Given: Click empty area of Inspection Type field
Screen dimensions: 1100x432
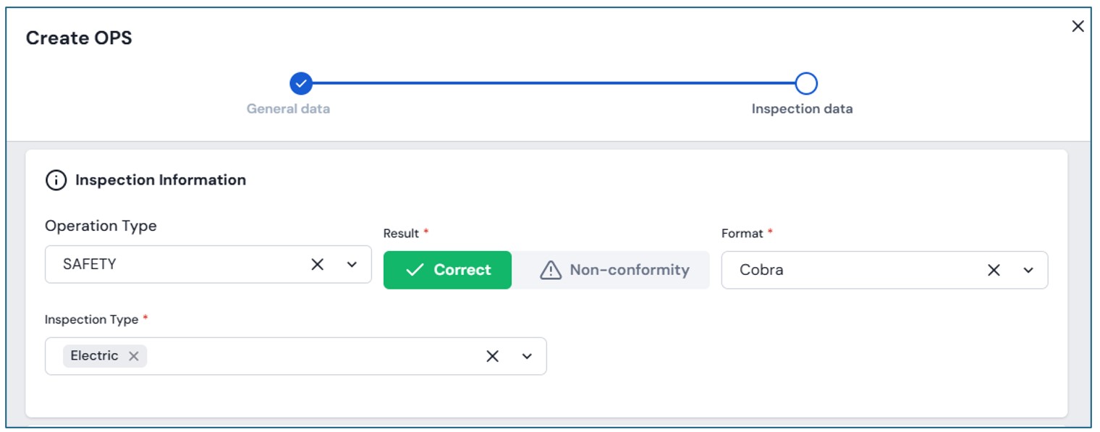Looking at the screenshot, I should click(311, 356).
